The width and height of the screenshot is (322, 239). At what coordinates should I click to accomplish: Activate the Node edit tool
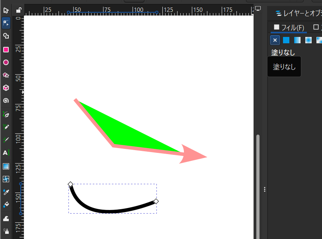6,23
